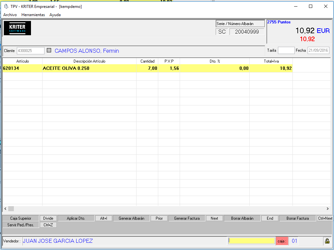This screenshot has height=250, width=334.
Task: Click the Caja Superior button
Action: pos(21,218)
